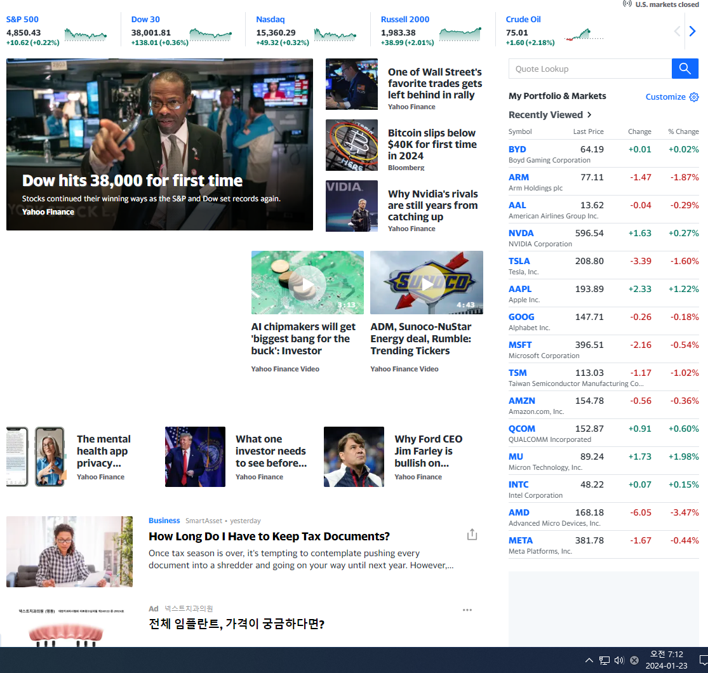Click the % Change column header
The height and width of the screenshot is (673, 708).
tap(683, 132)
